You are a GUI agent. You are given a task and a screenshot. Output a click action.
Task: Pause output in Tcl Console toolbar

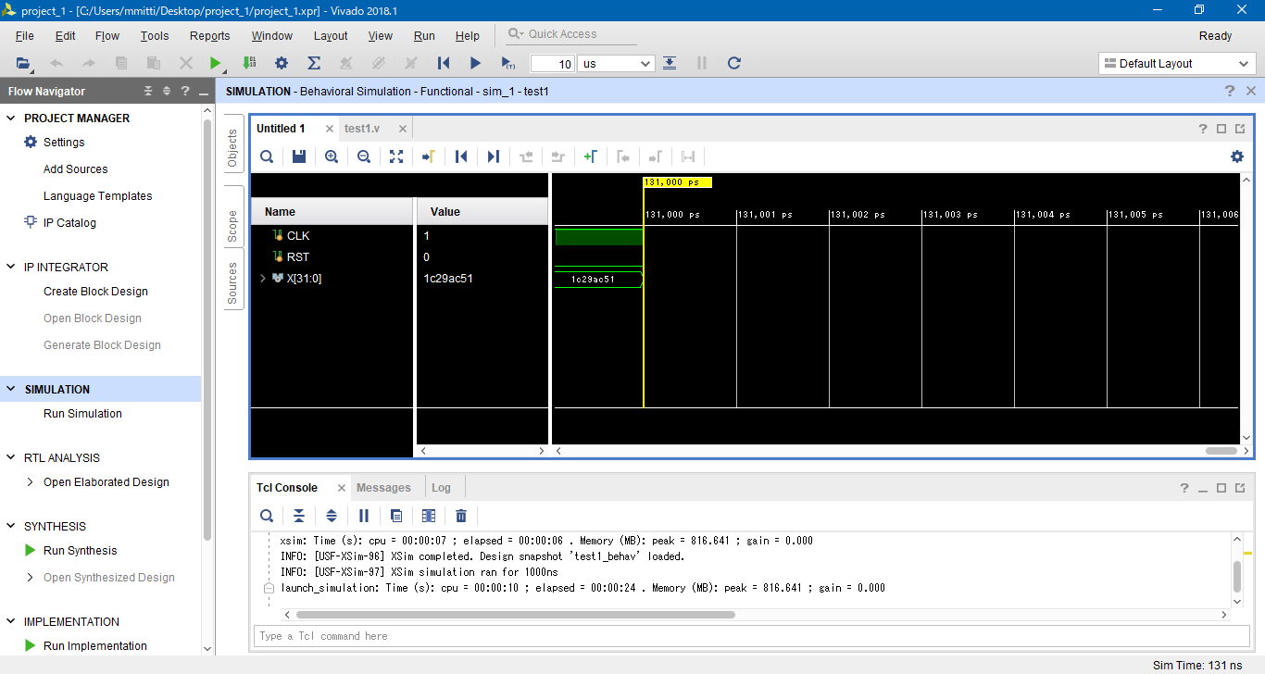362,516
